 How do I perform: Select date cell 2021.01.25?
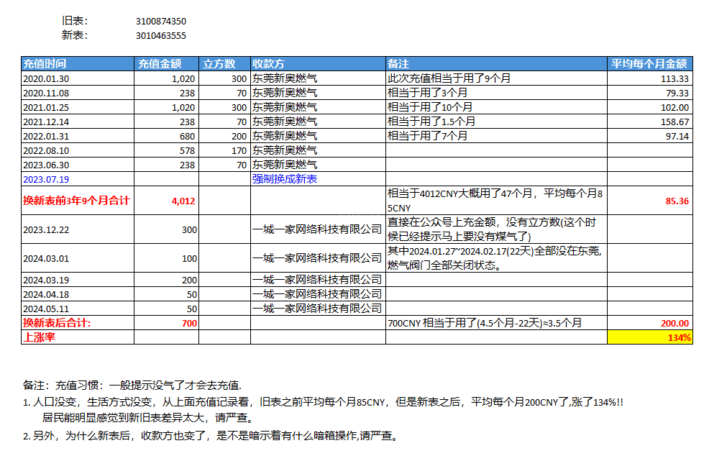(78, 107)
